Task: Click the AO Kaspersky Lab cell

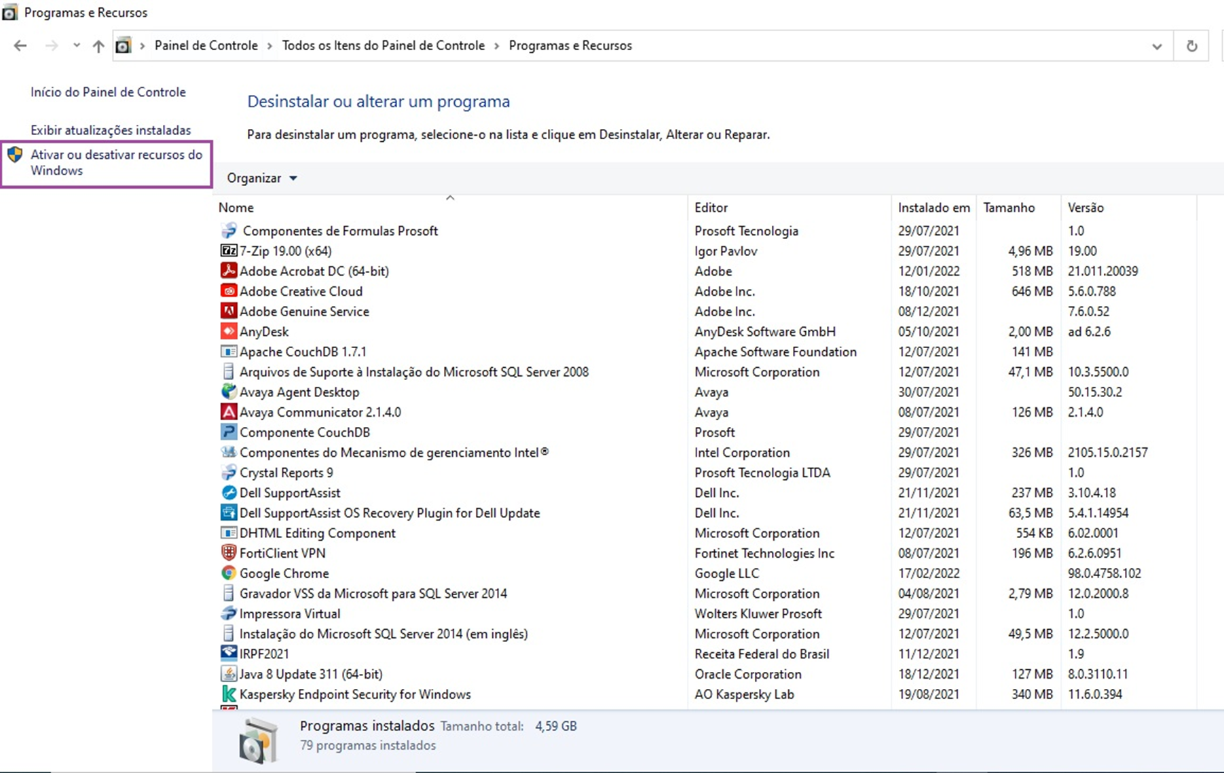Action: pyautogui.click(x=744, y=694)
